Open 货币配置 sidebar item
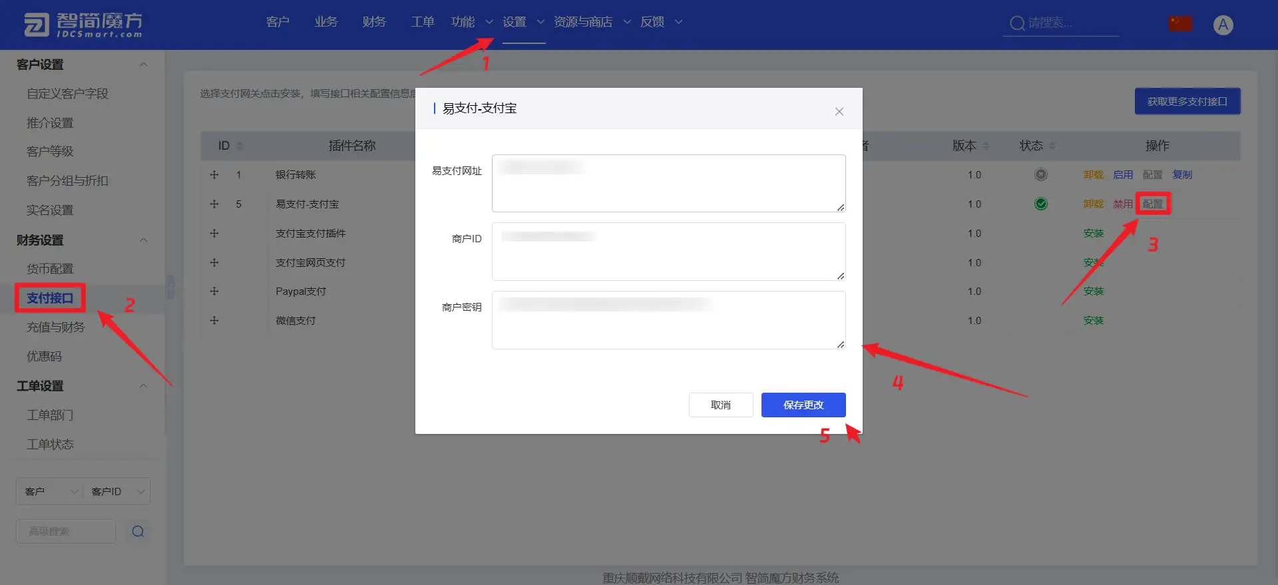This screenshot has width=1278, height=585. click(50, 269)
